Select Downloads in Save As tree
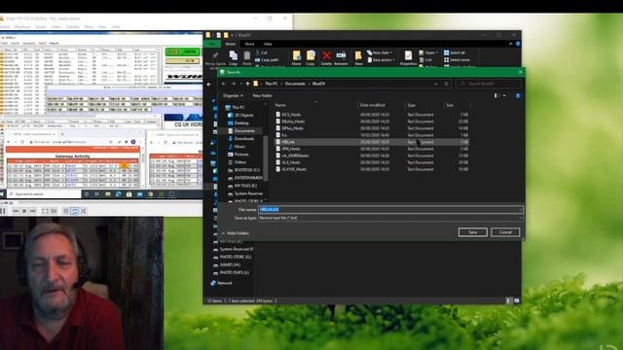 [240, 138]
